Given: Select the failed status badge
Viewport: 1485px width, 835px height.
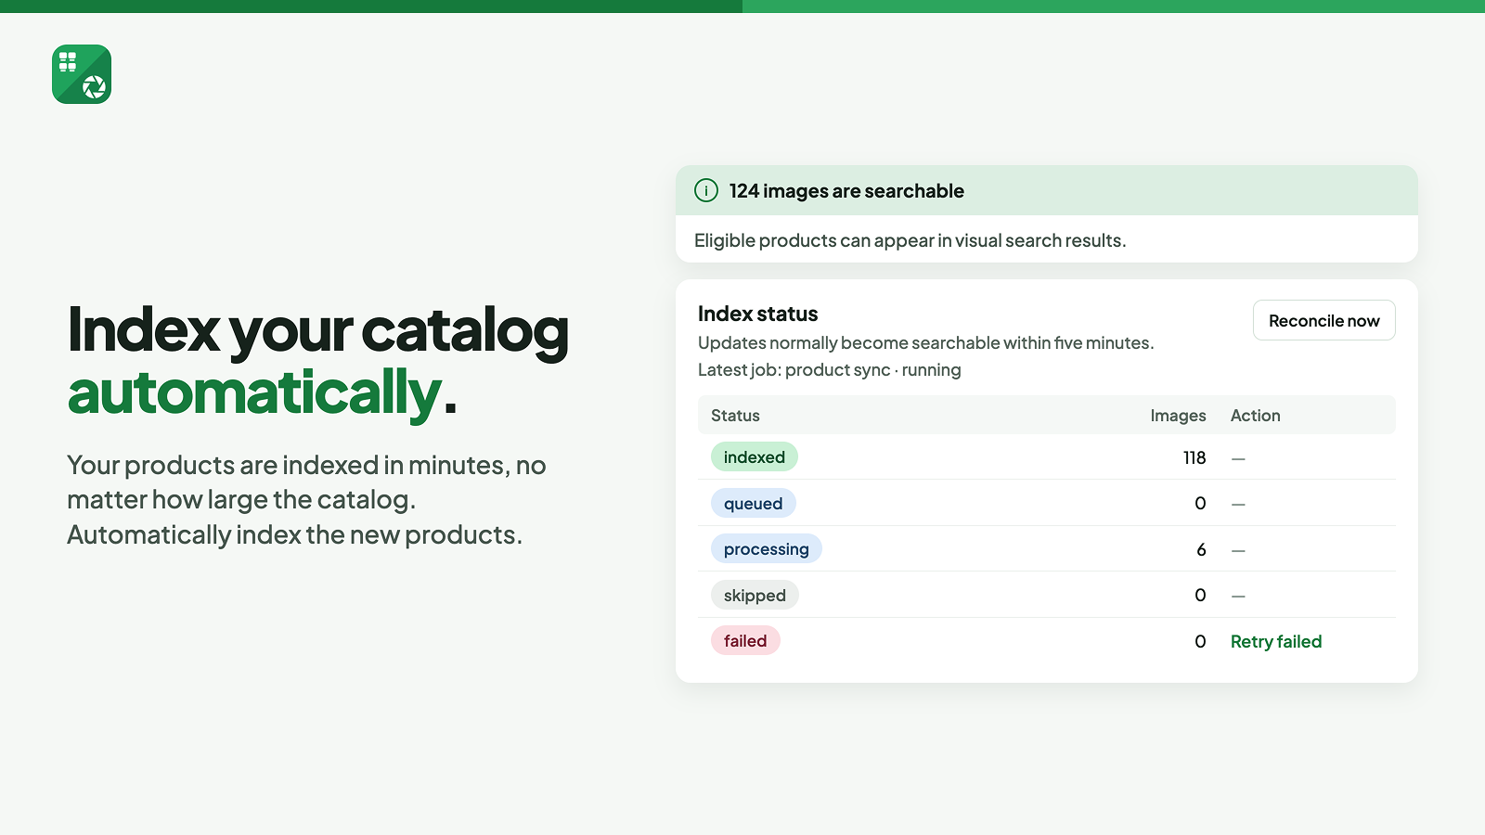Looking at the screenshot, I should [745, 640].
